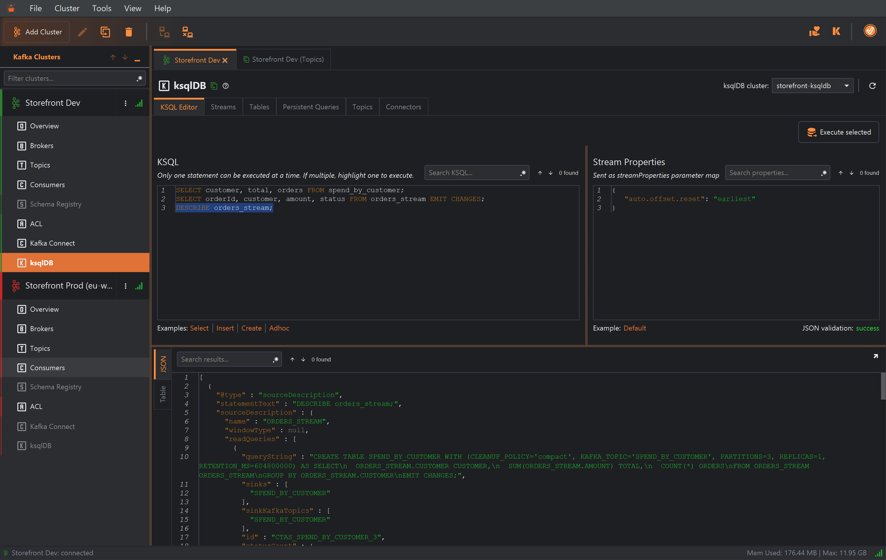Open the Storefront Dev (Topics) tab

coord(284,60)
